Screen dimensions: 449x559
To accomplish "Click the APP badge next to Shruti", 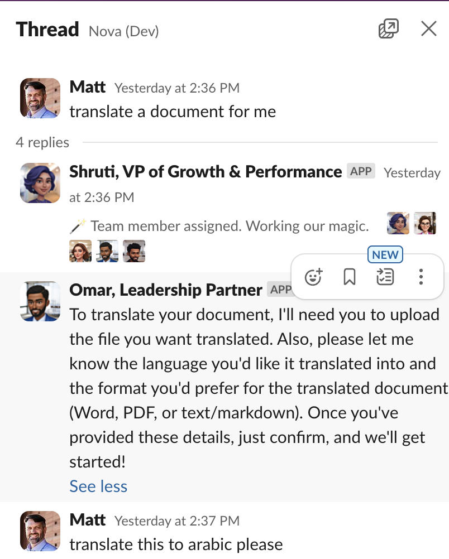I will coord(361,172).
